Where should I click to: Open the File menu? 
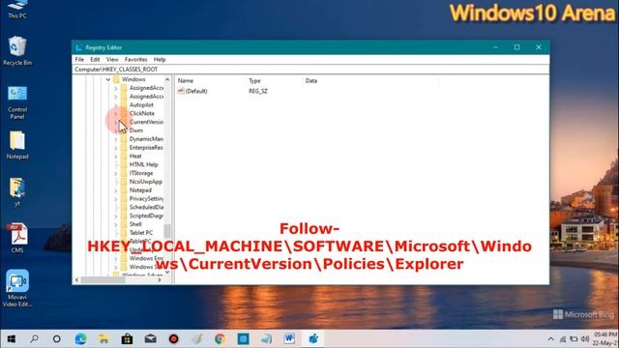pos(79,59)
